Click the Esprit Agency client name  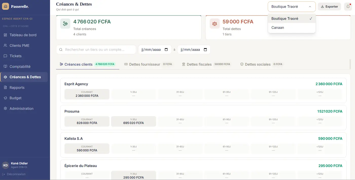click(x=76, y=84)
